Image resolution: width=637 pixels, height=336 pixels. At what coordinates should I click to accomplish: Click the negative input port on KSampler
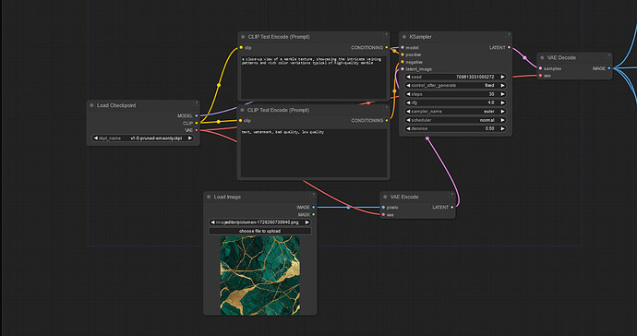click(x=403, y=62)
